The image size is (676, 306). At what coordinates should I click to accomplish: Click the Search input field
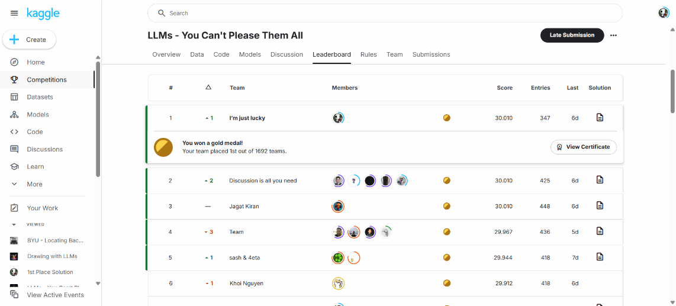pyautogui.click(x=385, y=13)
